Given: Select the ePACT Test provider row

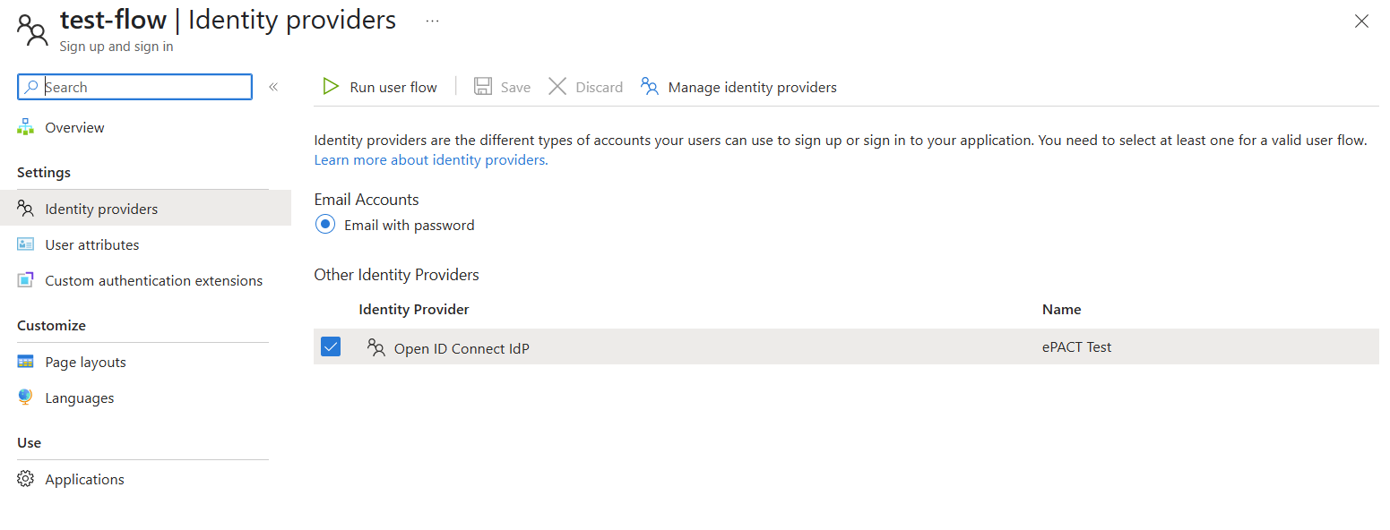Looking at the screenshot, I should tap(807, 346).
